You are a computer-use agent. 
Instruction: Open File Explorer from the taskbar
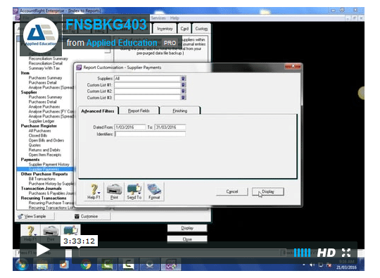point(42,264)
